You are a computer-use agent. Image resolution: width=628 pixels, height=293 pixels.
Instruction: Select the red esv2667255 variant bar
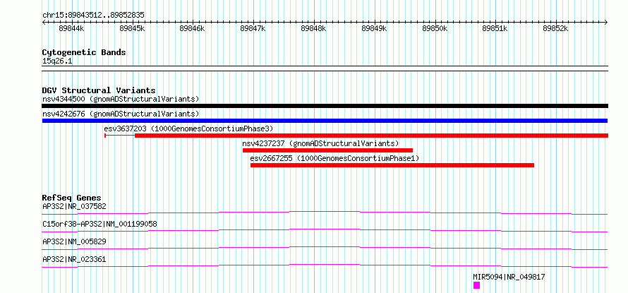coord(392,165)
